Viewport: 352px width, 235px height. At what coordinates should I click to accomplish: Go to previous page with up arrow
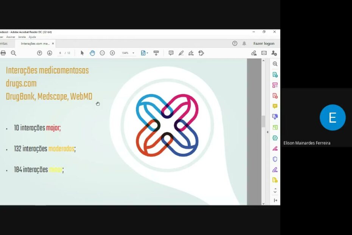pyautogui.click(x=39, y=53)
